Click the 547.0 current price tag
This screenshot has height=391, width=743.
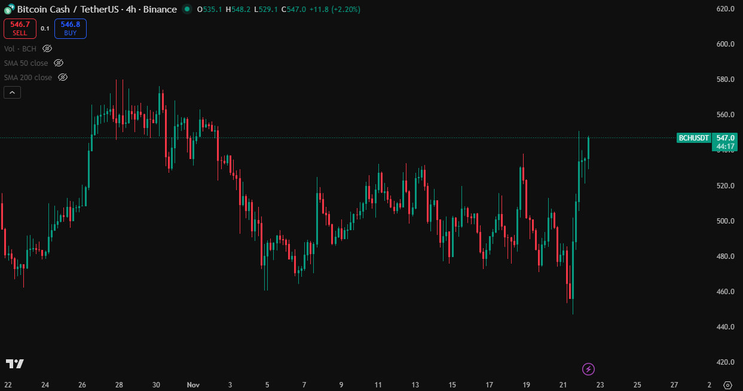tap(727, 138)
